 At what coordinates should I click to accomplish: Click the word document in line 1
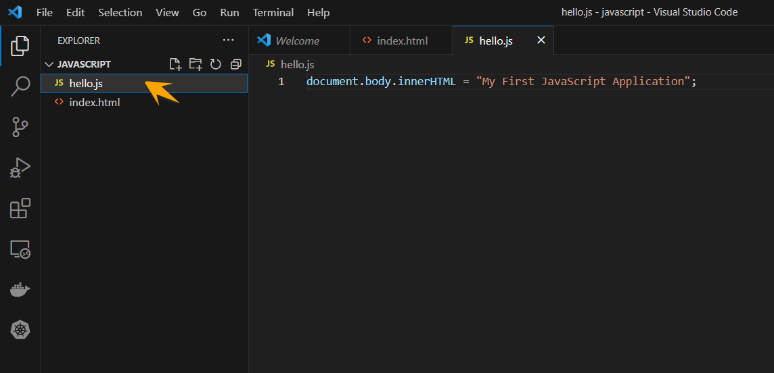coord(332,81)
